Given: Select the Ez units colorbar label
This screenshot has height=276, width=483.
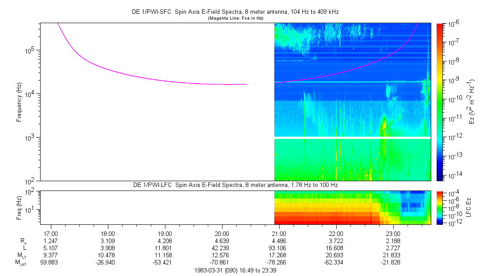Looking at the screenshot, I should 471,102.
